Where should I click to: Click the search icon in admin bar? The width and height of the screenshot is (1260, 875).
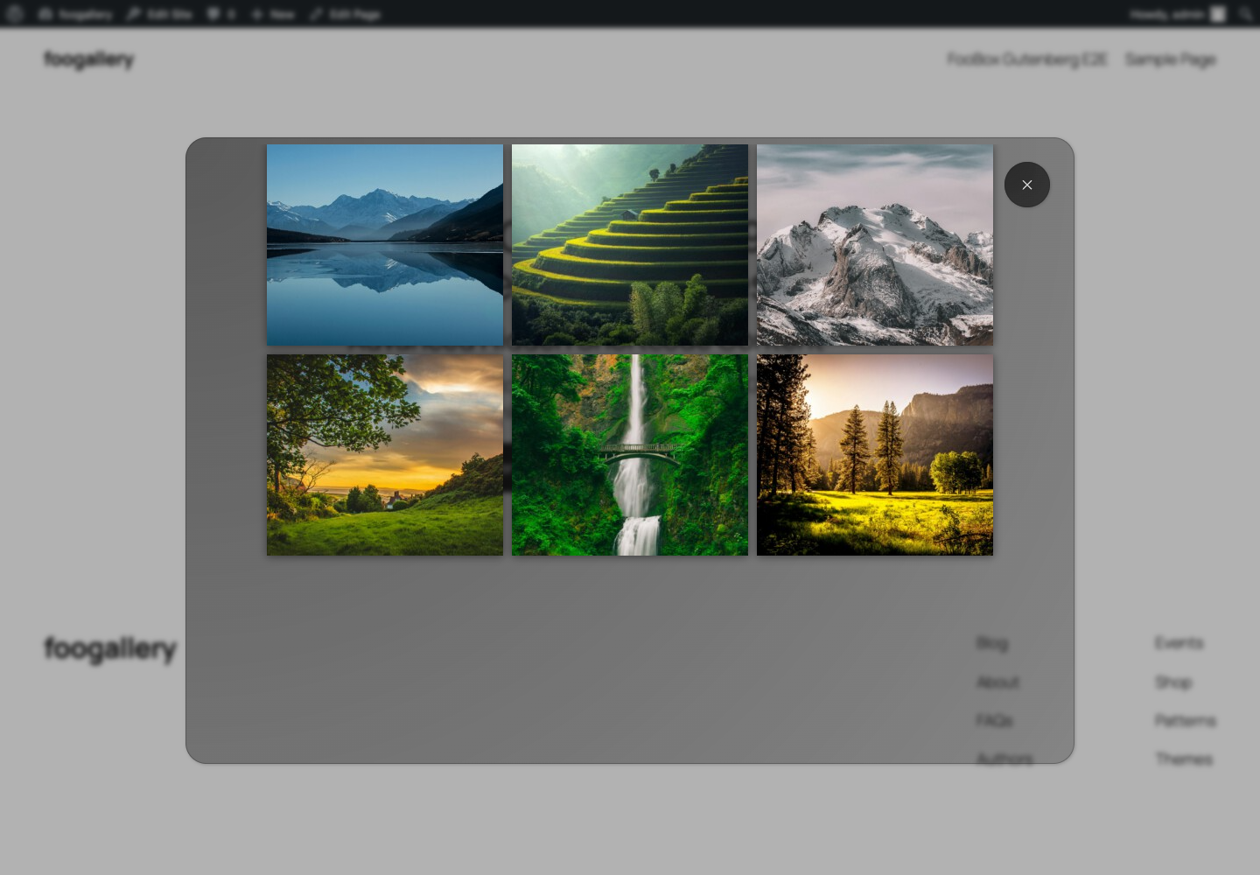1245,14
